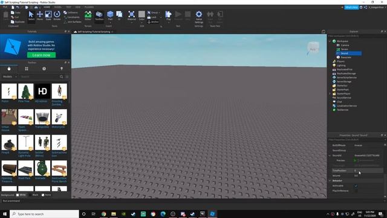Open Game Settings
This screenshot has height=218, width=387.
pos(199,18)
